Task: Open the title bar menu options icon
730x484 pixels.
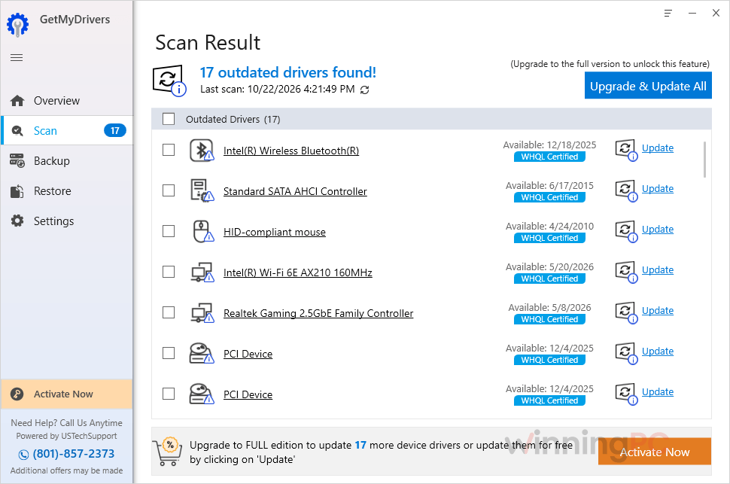Action: (x=668, y=13)
